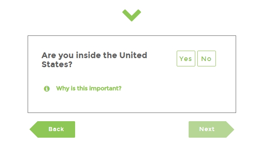Click the green downward chevron icon
Viewport: 272px width, 162px height.
[132, 15]
